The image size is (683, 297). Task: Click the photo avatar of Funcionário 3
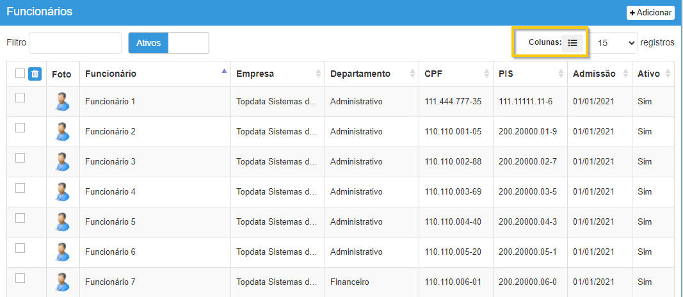pos(62,161)
